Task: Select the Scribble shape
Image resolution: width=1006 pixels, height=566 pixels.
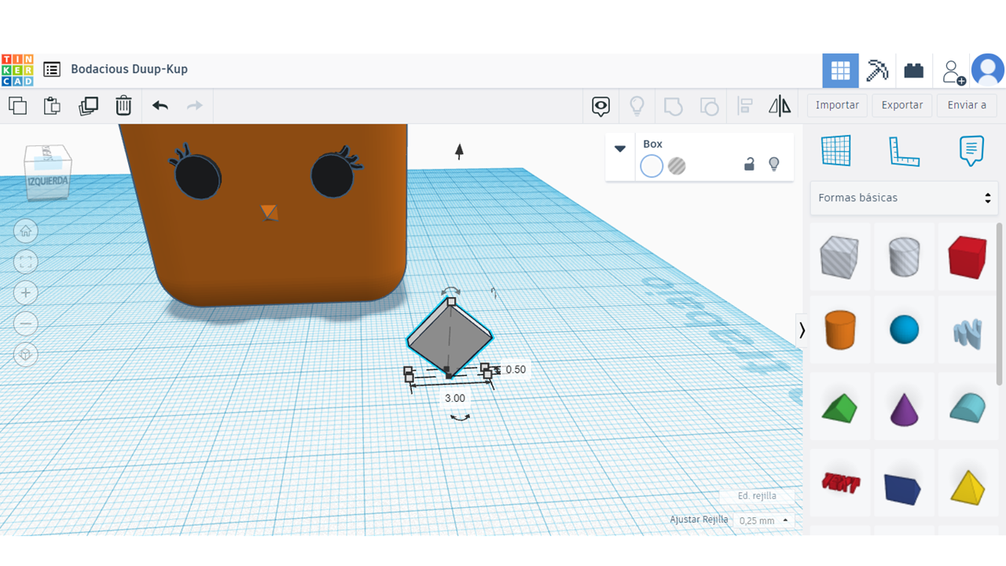Action: click(x=967, y=333)
